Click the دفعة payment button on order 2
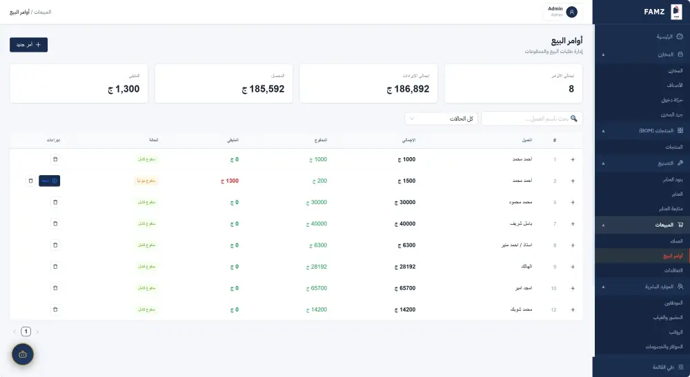 tap(49, 181)
